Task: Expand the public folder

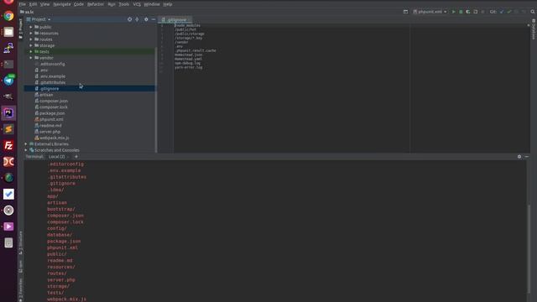Action: click(x=31, y=27)
